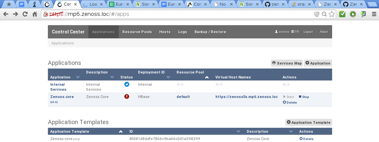Switch to the 'ora' Stack Overflow tab
379x142 pixels.
[x=301, y=4]
